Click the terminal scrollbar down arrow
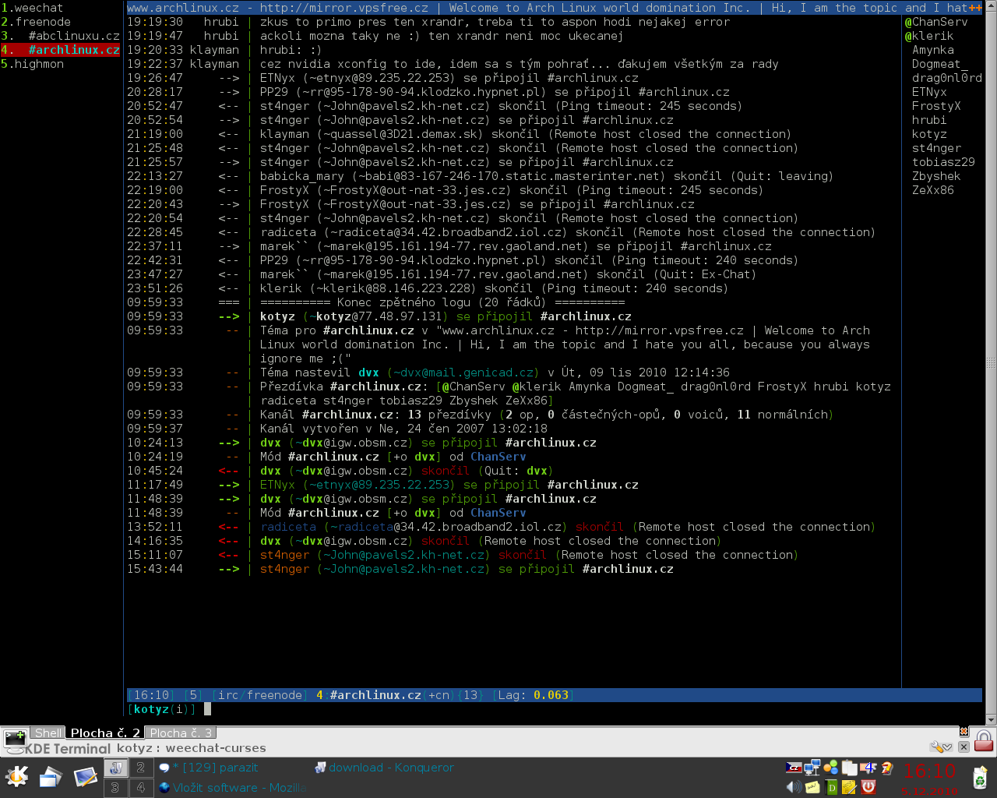The image size is (997, 798). point(991,720)
